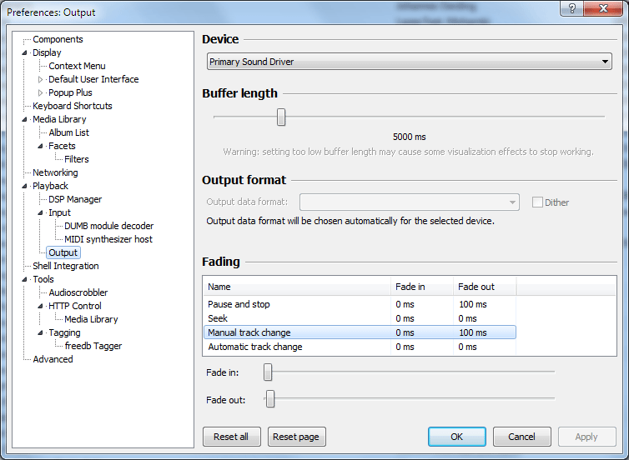Open the DSP Manager preferences page
This screenshot has height=460, width=629.
(x=75, y=199)
